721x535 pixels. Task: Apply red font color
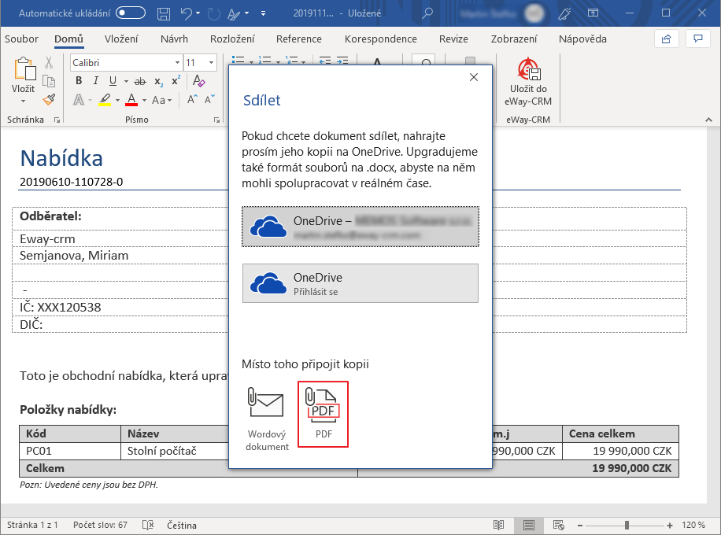click(131, 99)
